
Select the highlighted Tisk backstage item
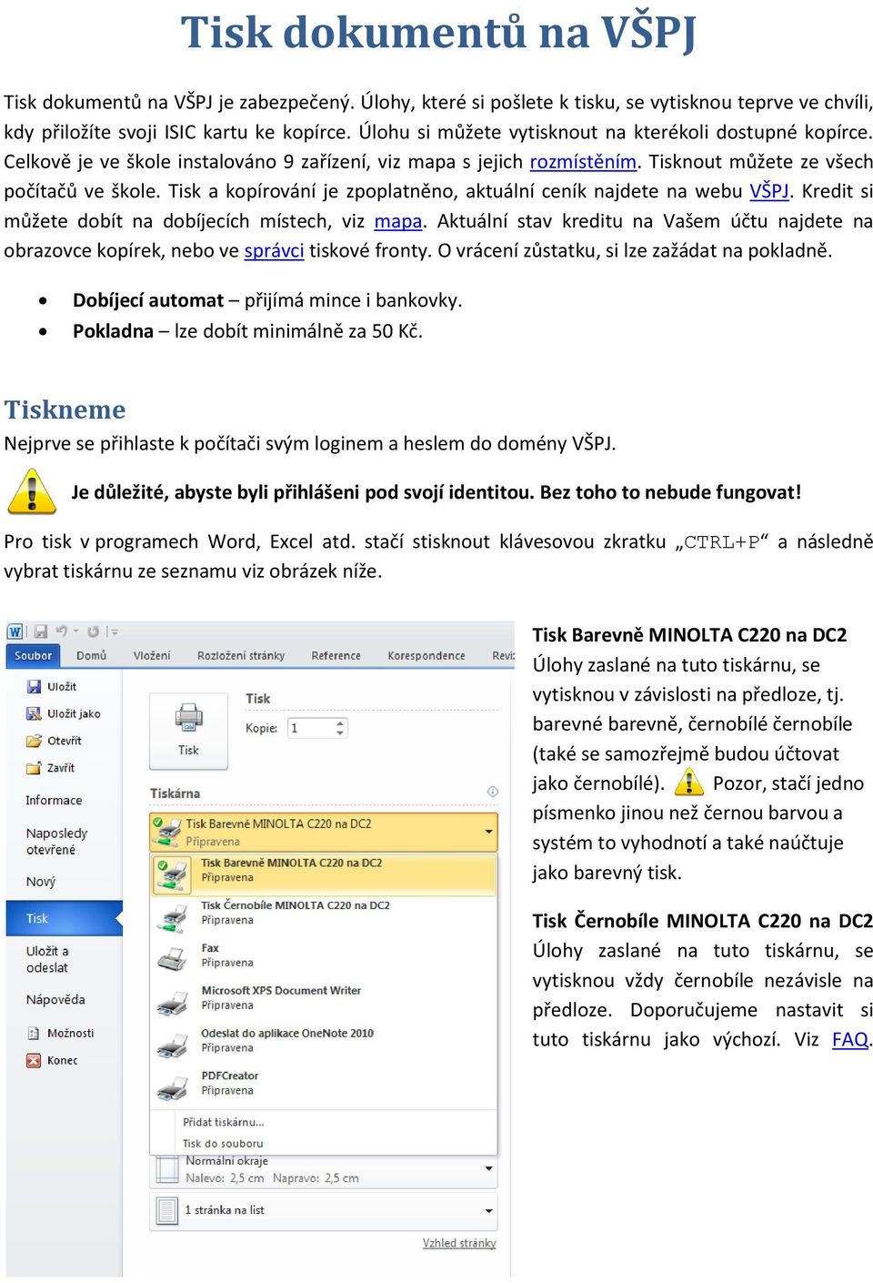(64, 919)
